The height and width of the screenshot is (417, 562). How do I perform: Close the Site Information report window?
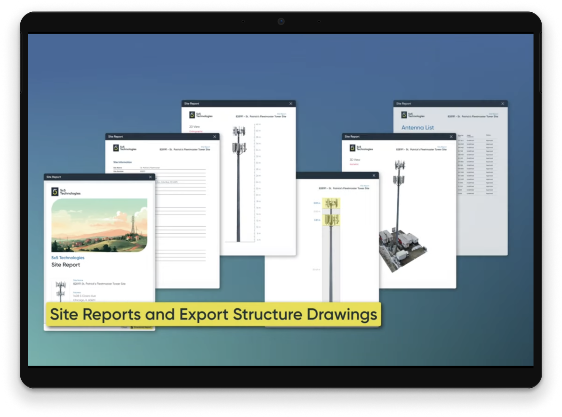[215, 137]
